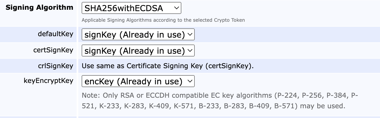Click the chevron arrow of the encKey selector
The width and height of the screenshot is (380, 118).
pos(190,81)
